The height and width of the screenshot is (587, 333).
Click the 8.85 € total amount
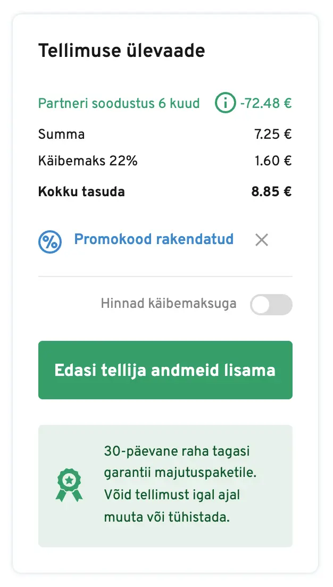click(x=271, y=191)
